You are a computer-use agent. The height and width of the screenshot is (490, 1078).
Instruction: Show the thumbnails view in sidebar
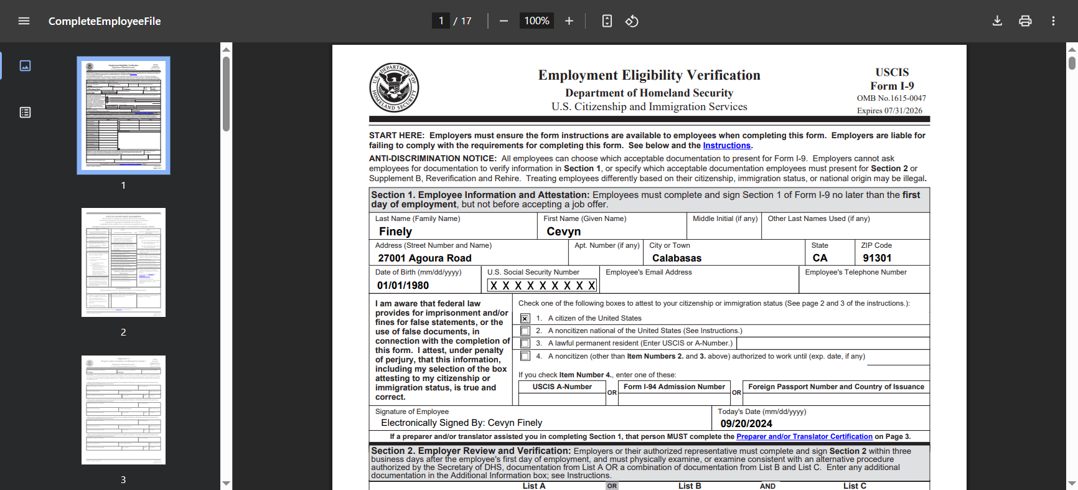point(25,65)
